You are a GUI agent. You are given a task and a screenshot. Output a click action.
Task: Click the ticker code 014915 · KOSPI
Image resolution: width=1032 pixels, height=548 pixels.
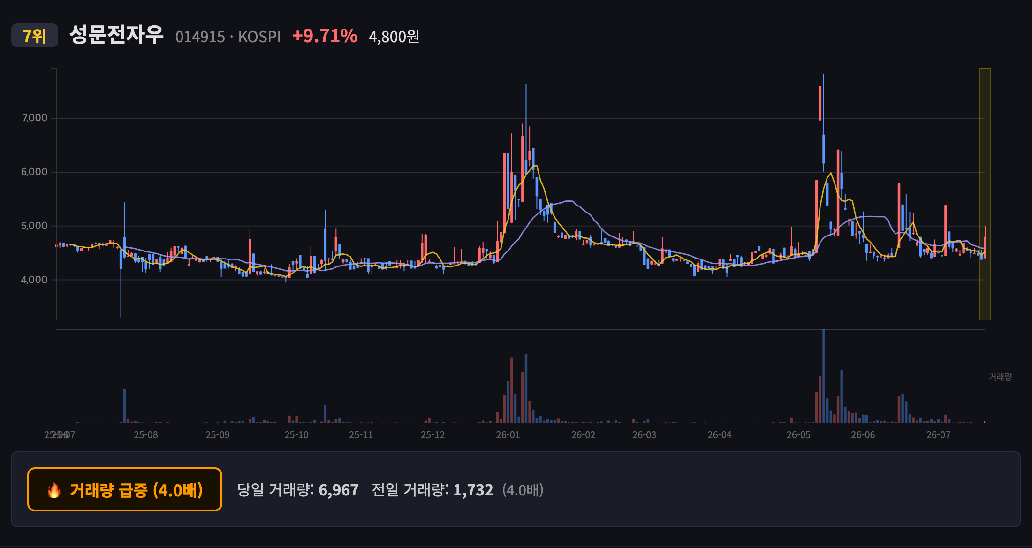click(x=228, y=37)
